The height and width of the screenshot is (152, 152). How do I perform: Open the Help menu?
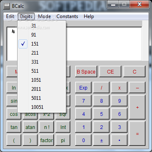pyautogui.click(x=89, y=16)
